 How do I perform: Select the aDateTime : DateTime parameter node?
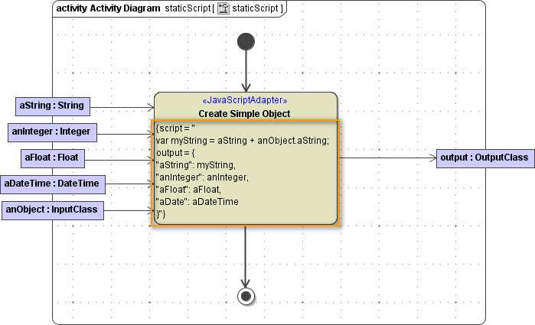pos(53,184)
